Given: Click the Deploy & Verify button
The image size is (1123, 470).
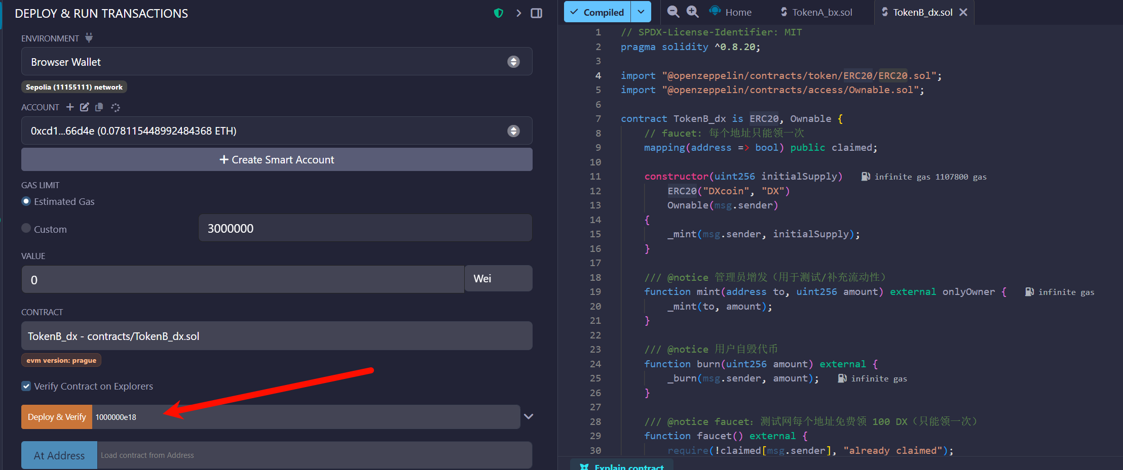Looking at the screenshot, I should pyautogui.click(x=57, y=417).
